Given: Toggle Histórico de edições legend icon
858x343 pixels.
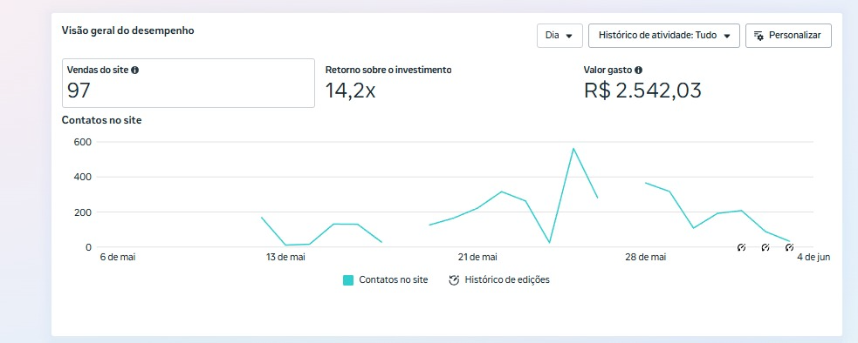Looking at the screenshot, I should pos(454,280).
